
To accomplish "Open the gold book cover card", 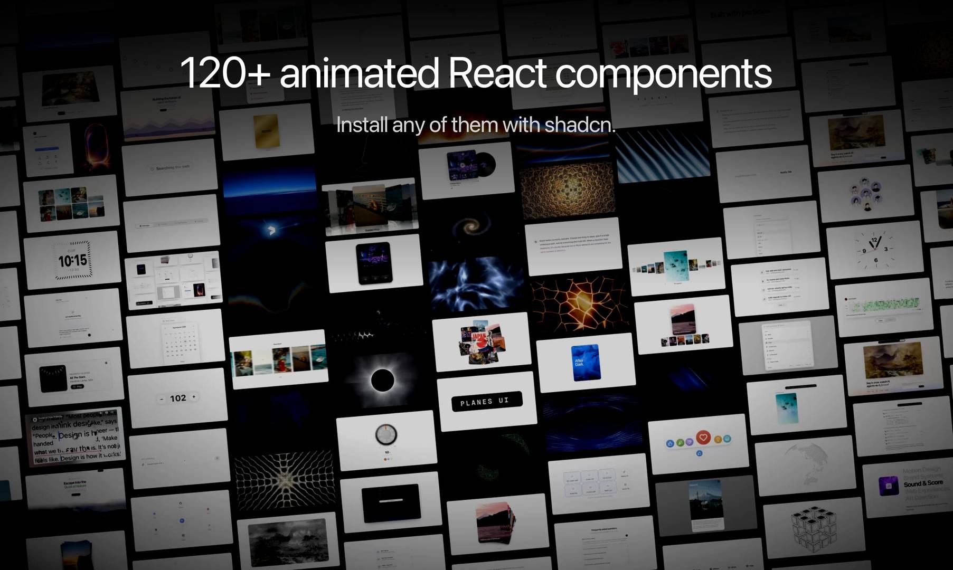I will tap(266, 132).
